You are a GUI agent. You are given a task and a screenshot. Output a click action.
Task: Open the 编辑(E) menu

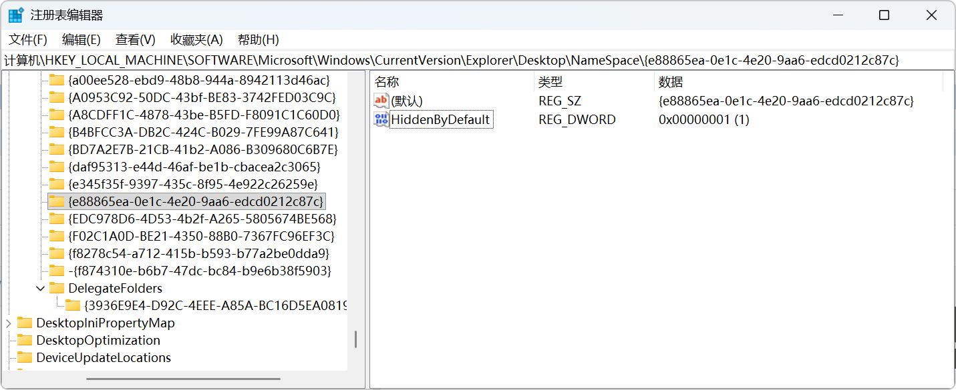click(x=82, y=40)
